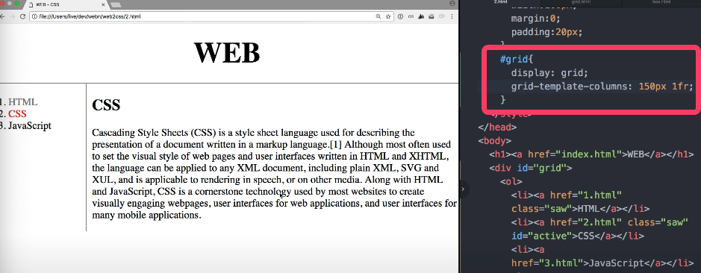The height and width of the screenshot is (273, 701).
Task: Bookmark this page with the star icon
Action: pos(388,16)
